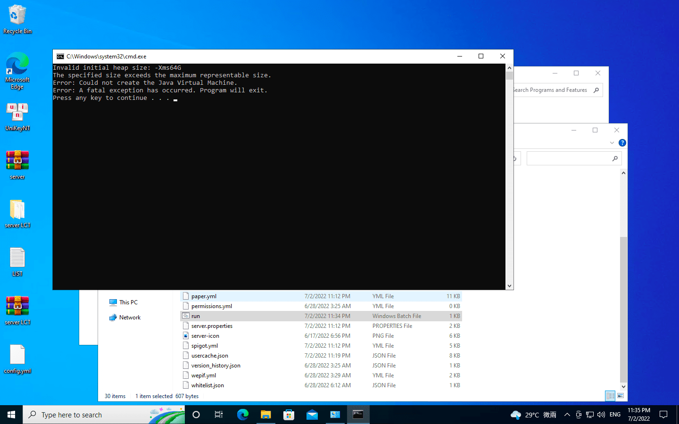Image resolution: width=679 pixels, height=424 pixels.
Task: Open Microsoft Store in the taskbar
Action: pos(289,415)
